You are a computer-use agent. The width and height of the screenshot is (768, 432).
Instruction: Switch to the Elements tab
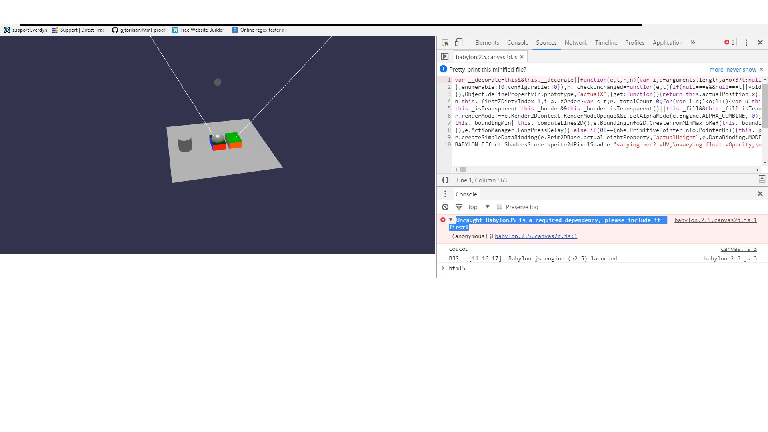(x=487, y=42)
